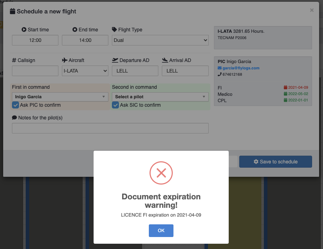The width and height of the screenshot is (323, 249).
Task: Click the Callsign input field
Action: point(35,71)
